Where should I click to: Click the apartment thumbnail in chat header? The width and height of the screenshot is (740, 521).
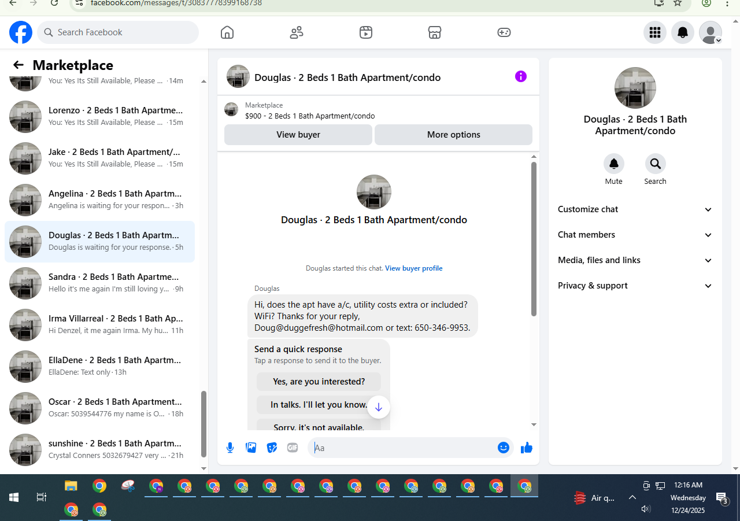coord(238,76)
